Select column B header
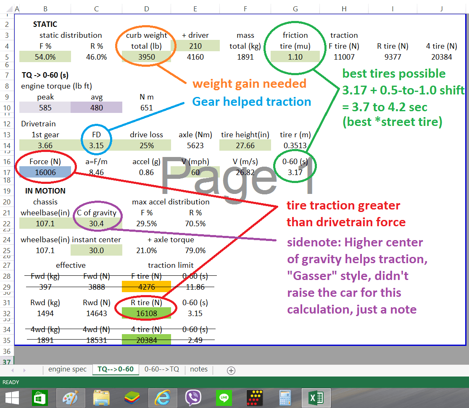Screen dimensions: 469x408 point(45,9)
